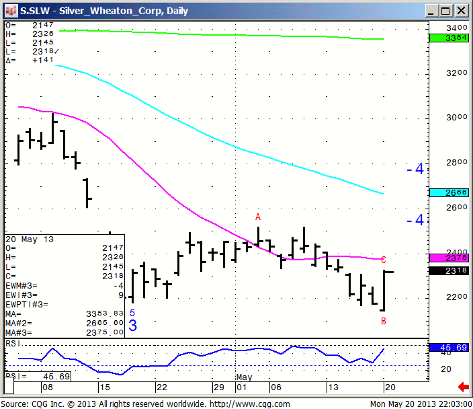Click the blue -4 marker near 2800

pyautogui.click(x=415, y=169)
